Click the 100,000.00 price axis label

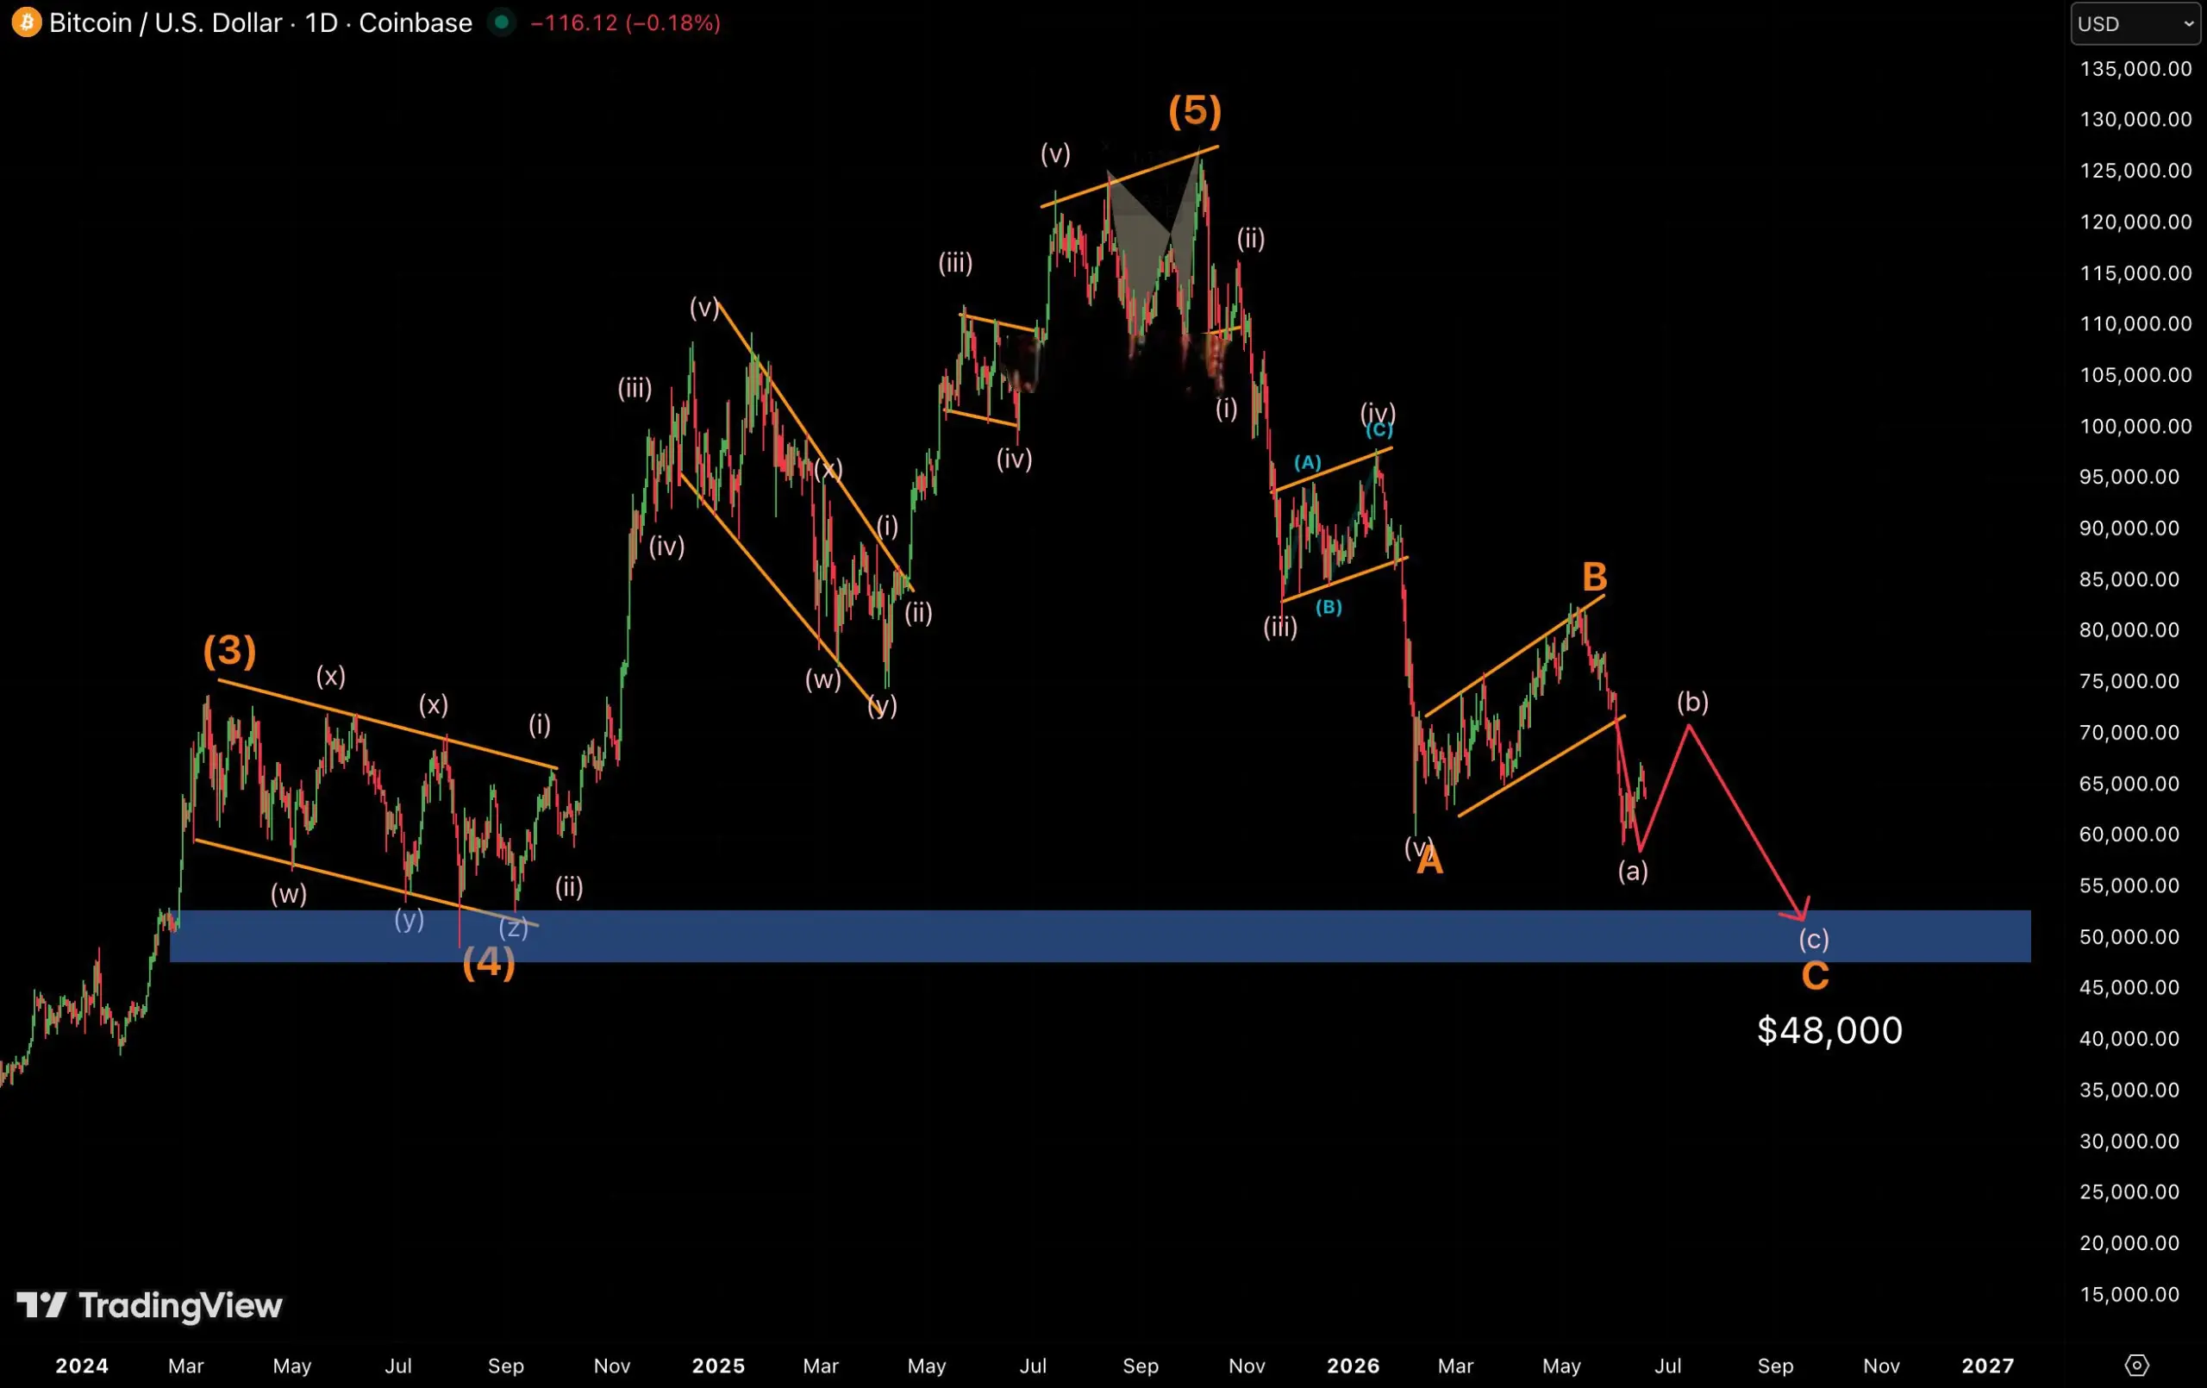point(2135,426)
